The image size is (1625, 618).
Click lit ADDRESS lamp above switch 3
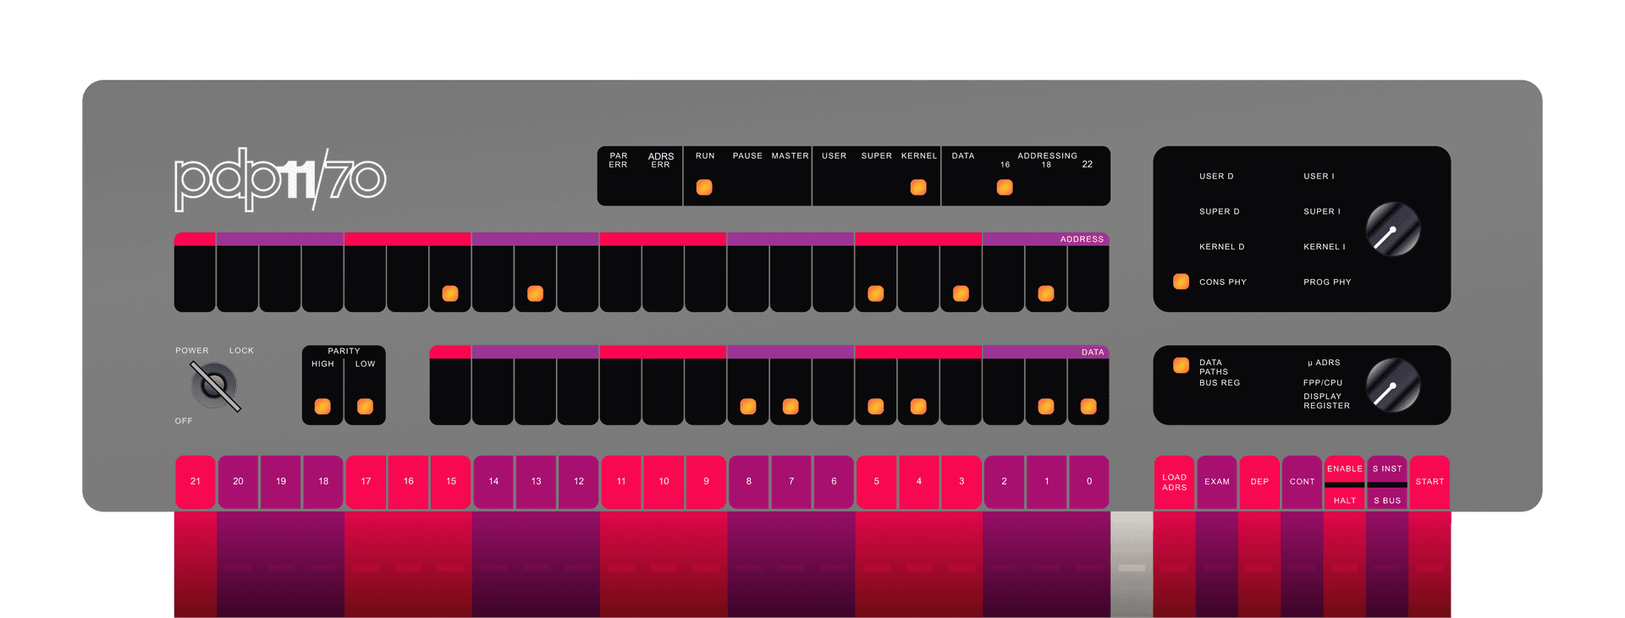click(x=961, y=293)
